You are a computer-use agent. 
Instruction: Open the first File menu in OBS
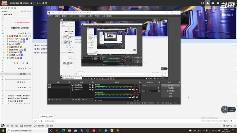coord(50,16)
